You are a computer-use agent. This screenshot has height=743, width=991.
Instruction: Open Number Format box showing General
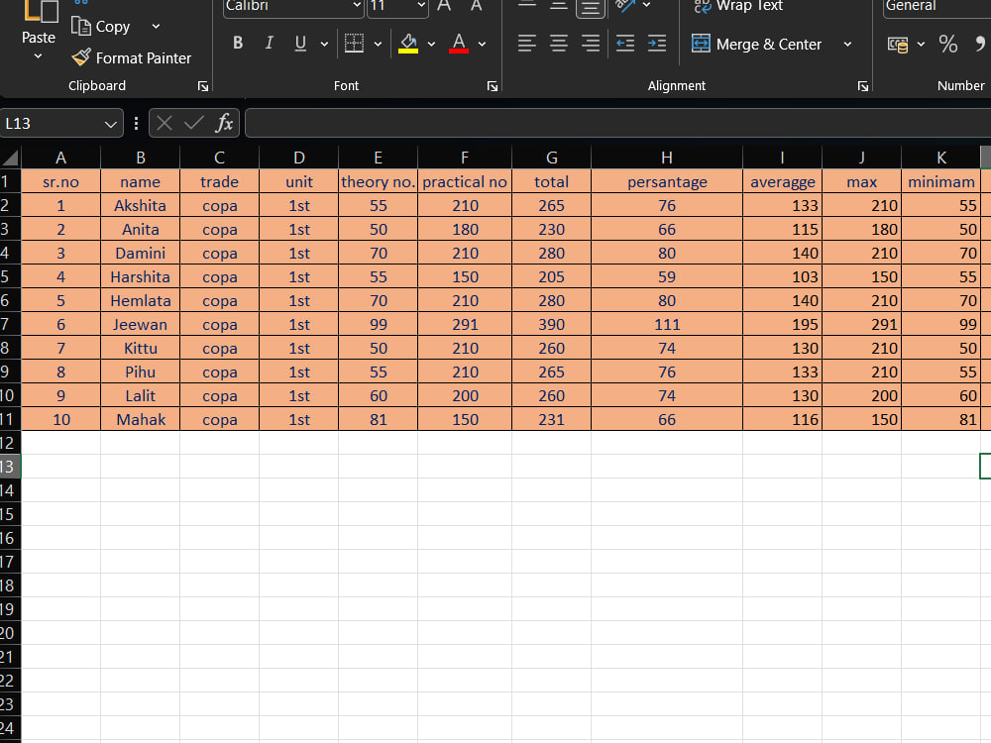(936, 6)
